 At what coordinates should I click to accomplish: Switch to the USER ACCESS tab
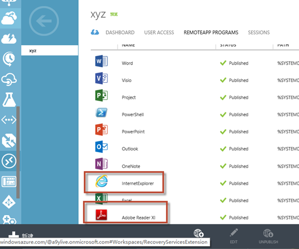coord(159,32)
